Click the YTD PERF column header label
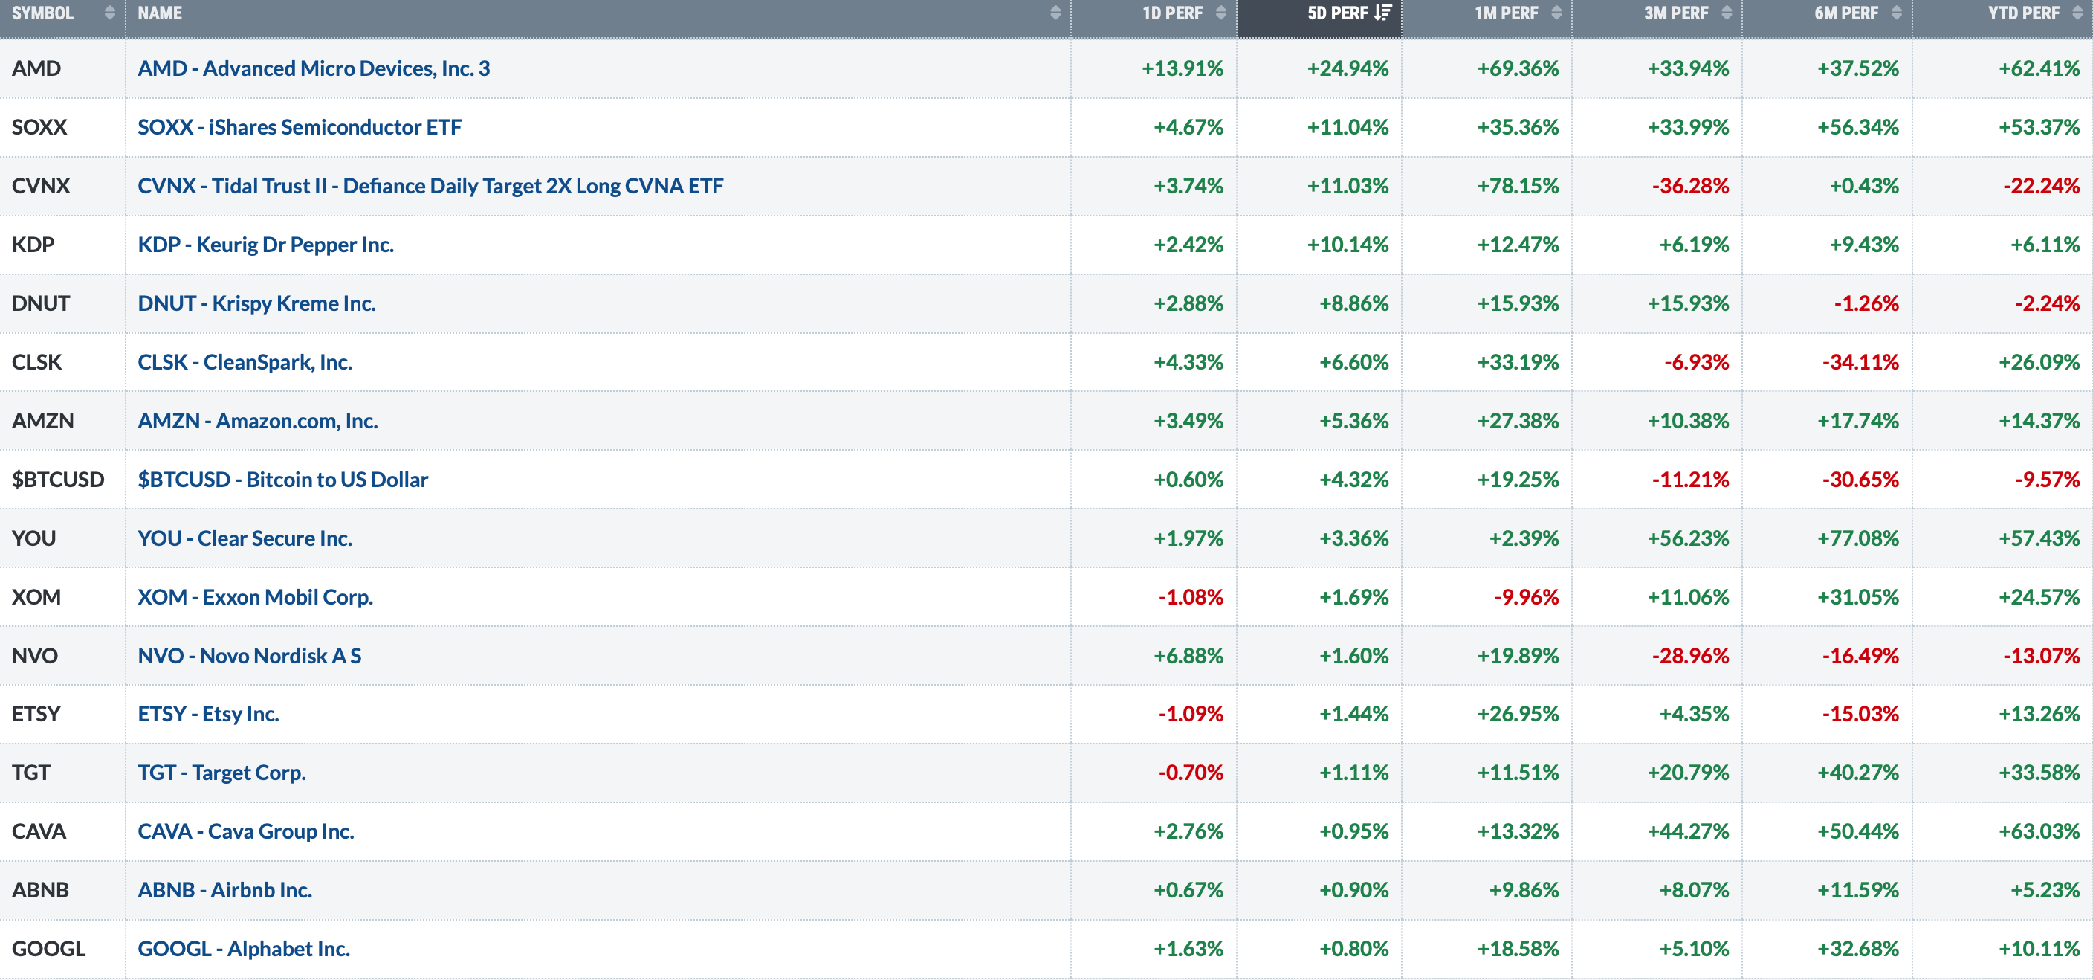The height and width of the screenshot is (980, 2093). tap(2023, 13)
